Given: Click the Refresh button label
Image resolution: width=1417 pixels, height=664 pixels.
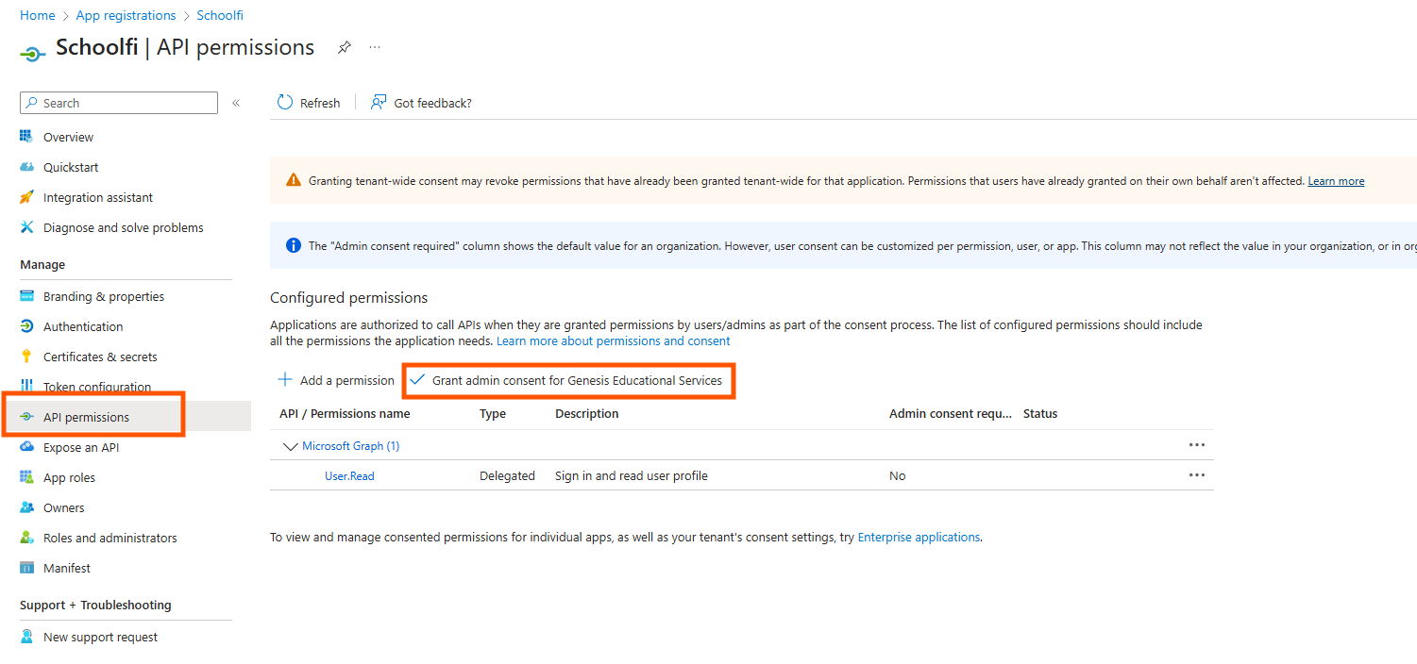Looking at the screenshot, I should point(320,103).
